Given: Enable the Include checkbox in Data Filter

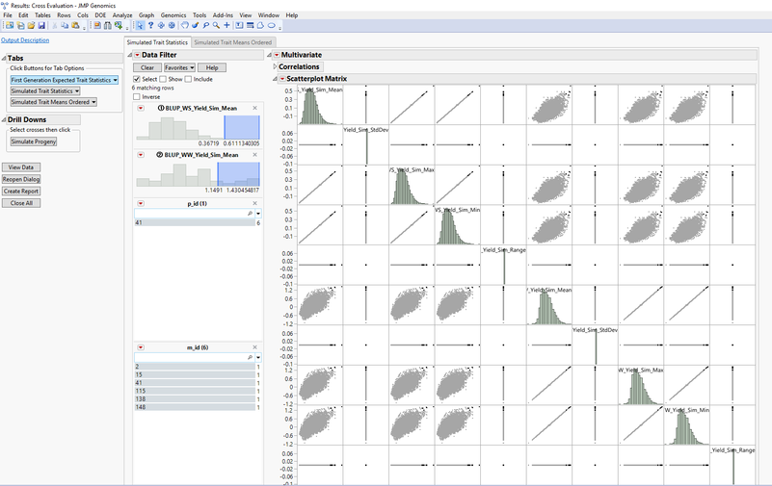Looking at the screenshot, I should point(188,79).
